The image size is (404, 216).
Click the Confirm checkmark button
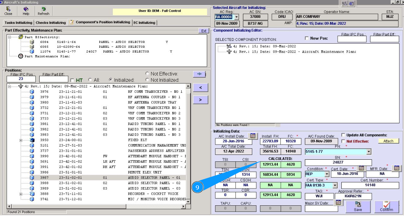(x=386, y=206)
